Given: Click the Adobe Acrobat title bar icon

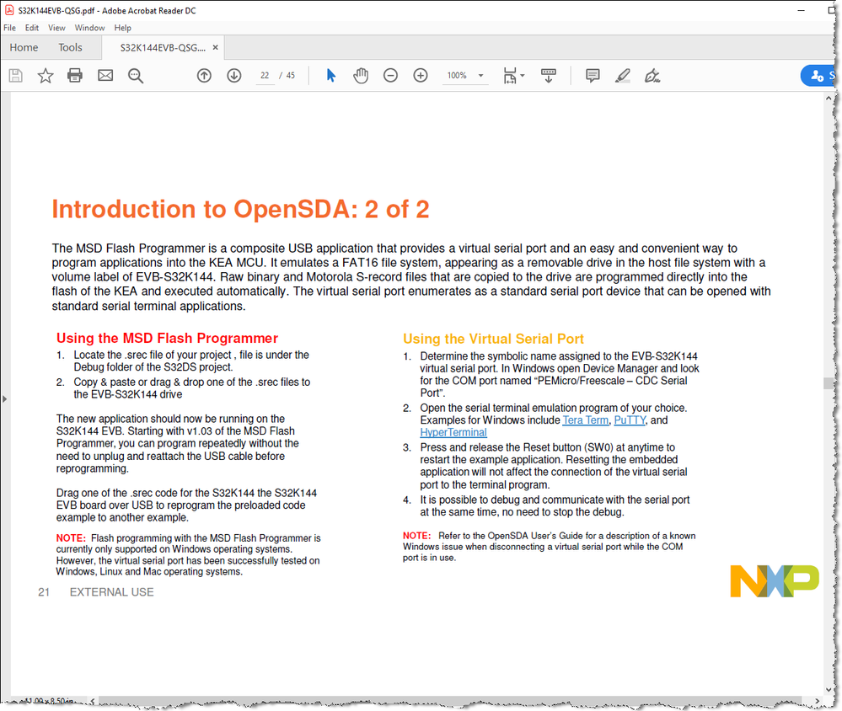Looking at the screenshot, I should pos(9,10).
